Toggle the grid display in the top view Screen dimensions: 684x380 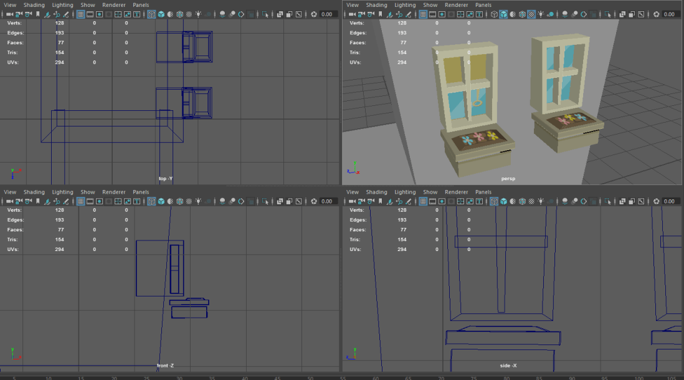80,14
